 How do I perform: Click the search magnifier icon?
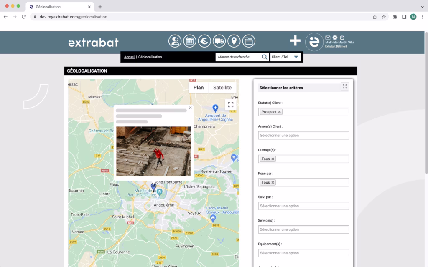coord(265,57)
